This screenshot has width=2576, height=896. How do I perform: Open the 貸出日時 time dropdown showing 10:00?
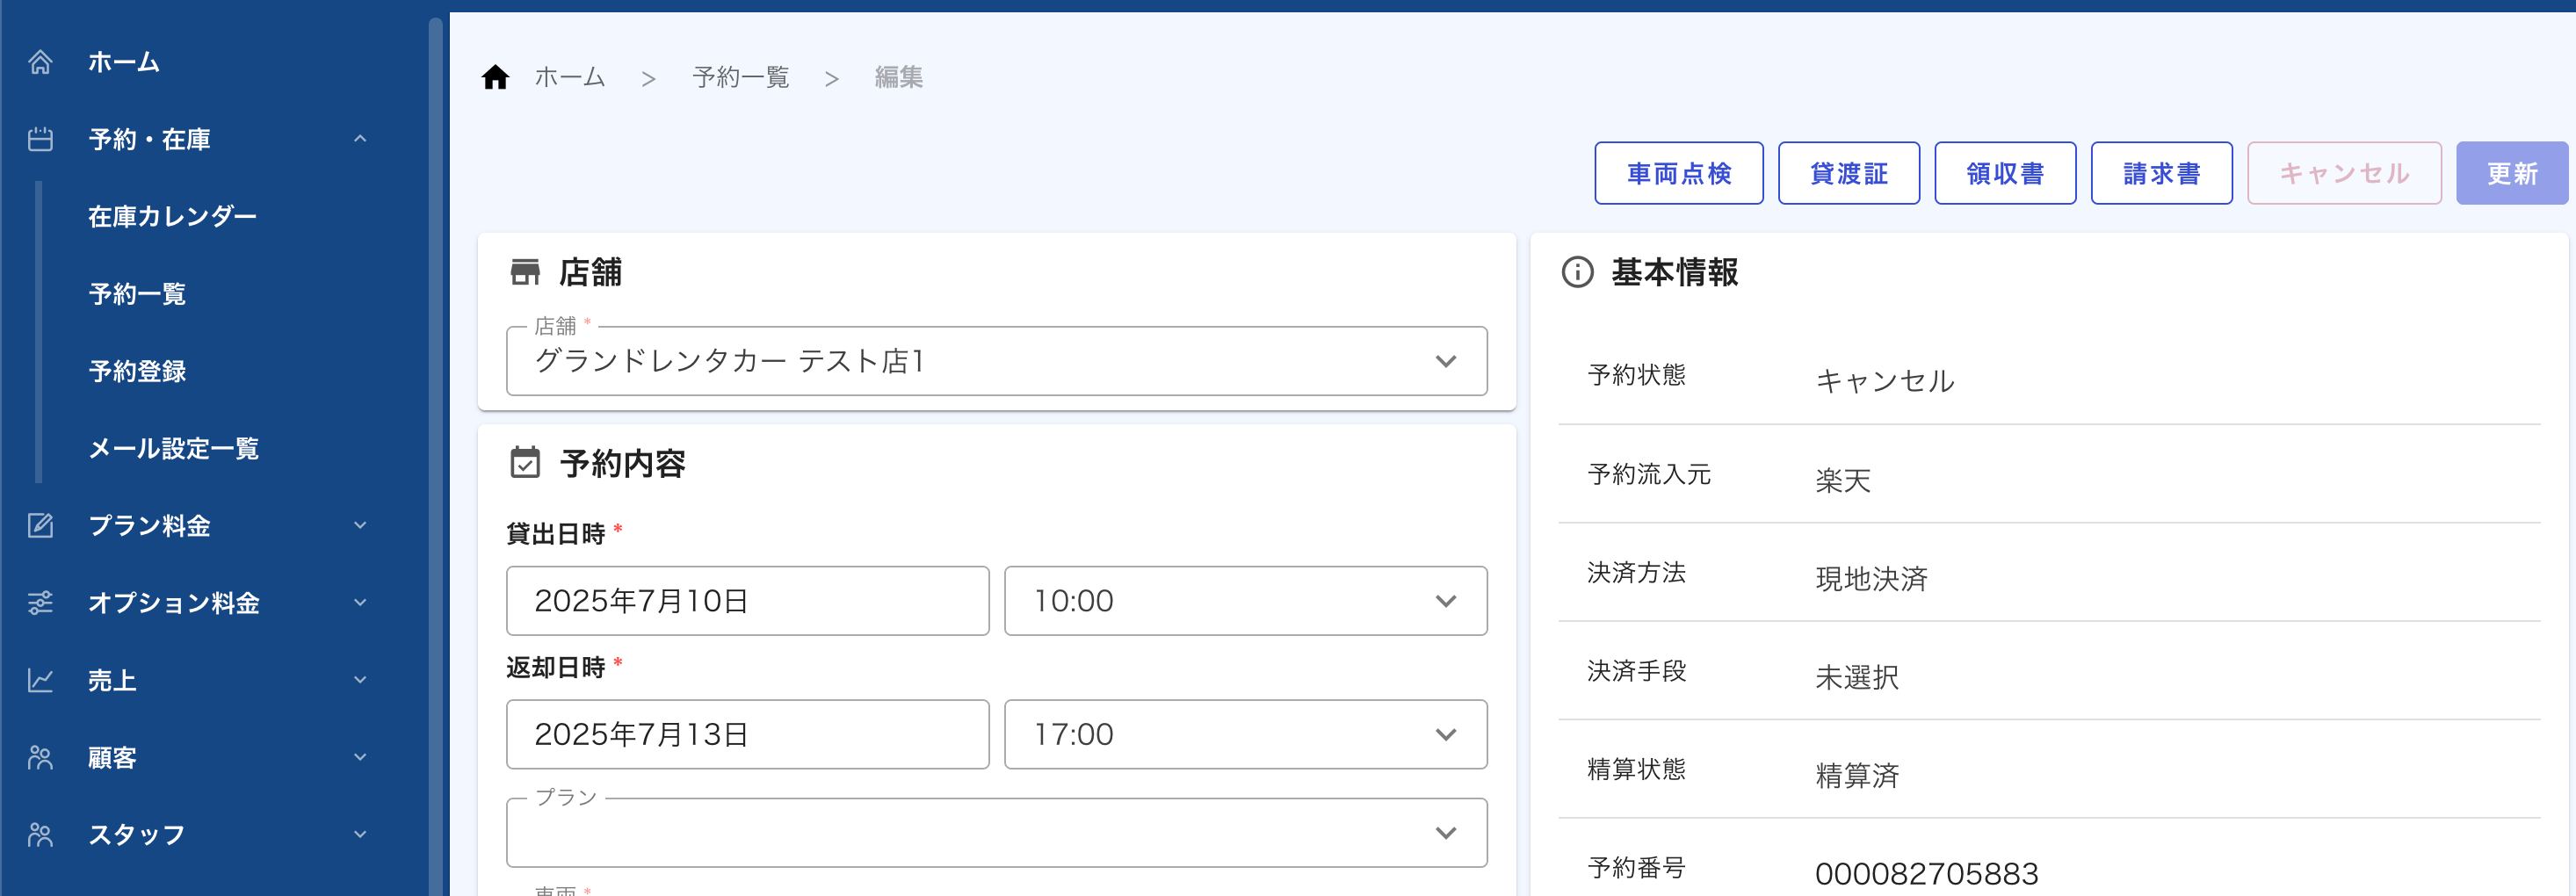1244,601
